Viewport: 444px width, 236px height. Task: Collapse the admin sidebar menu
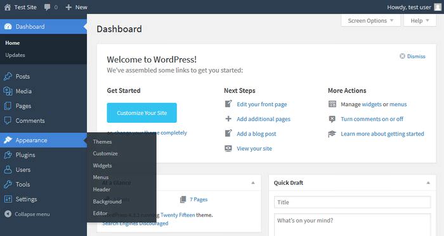click(27, 214)
